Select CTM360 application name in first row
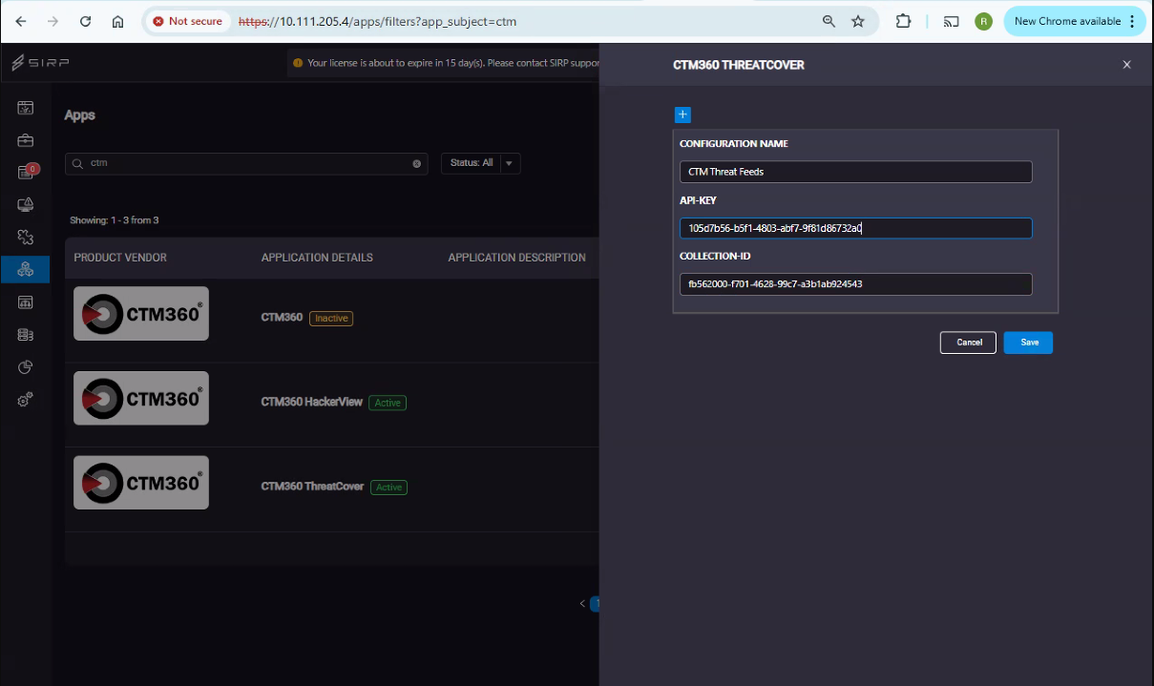This screenshot has height=686, width=1154. click(282, 318)
